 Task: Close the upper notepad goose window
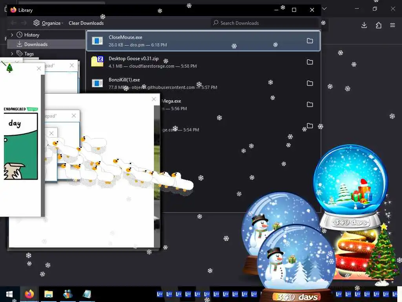point(72,66)
